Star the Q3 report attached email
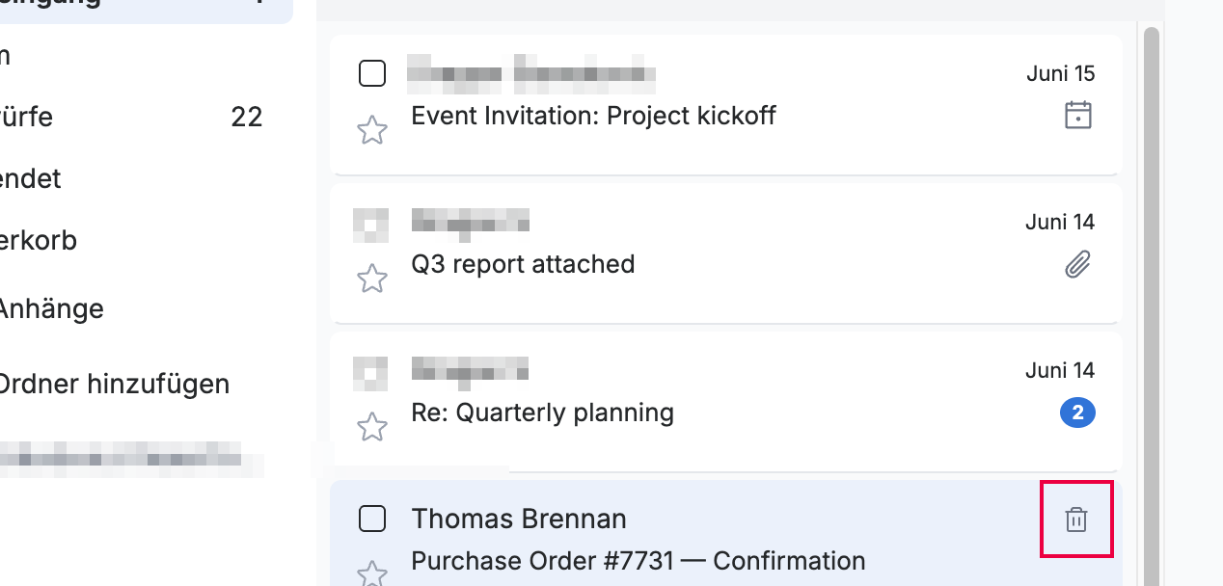 (x=372, y=279)
